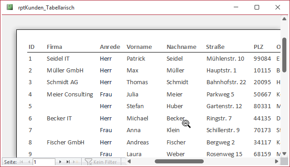
Task: Click horizontal scrollbar right arrow
Action: (276, 162)
